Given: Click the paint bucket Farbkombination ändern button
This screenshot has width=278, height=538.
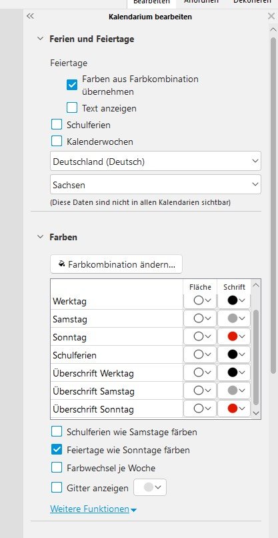Looking at the screenshot, I should point(116,264).
